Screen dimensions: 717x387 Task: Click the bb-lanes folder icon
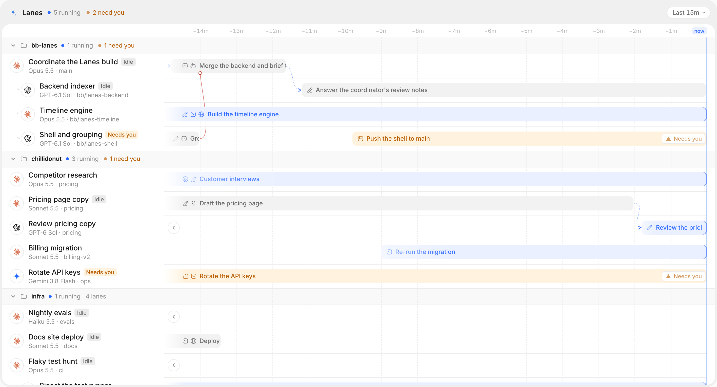click(x=24, y=46)
